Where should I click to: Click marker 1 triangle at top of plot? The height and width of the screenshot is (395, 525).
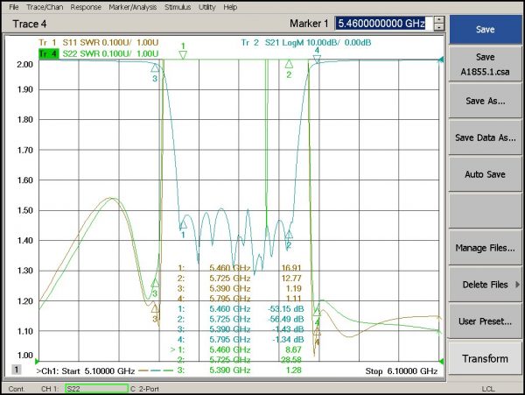pyautogui.click(x=183, y=54)
